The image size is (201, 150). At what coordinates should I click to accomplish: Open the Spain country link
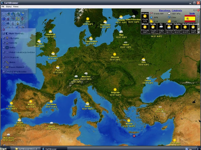click(x=192, y=14)
